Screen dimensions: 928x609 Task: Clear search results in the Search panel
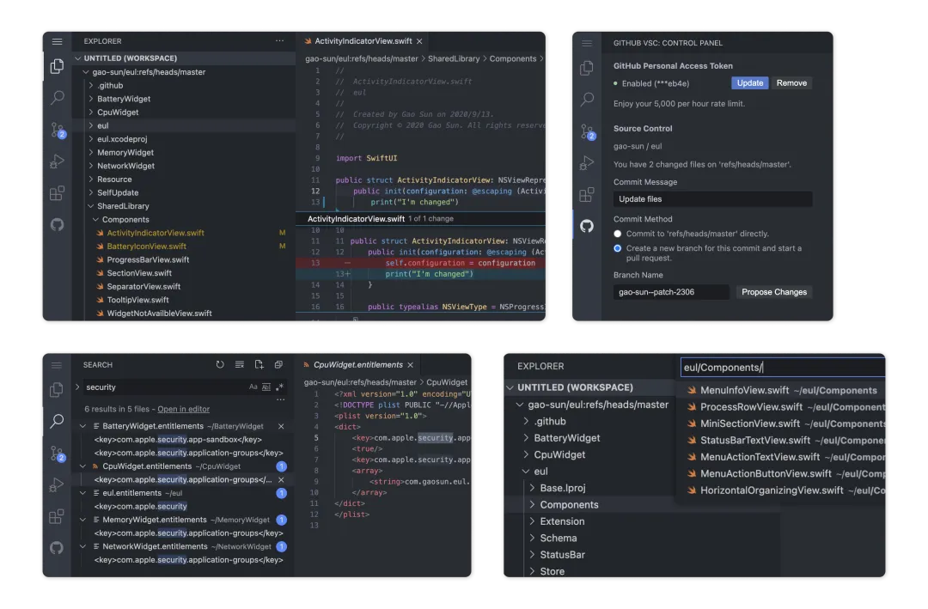(240, 364)
